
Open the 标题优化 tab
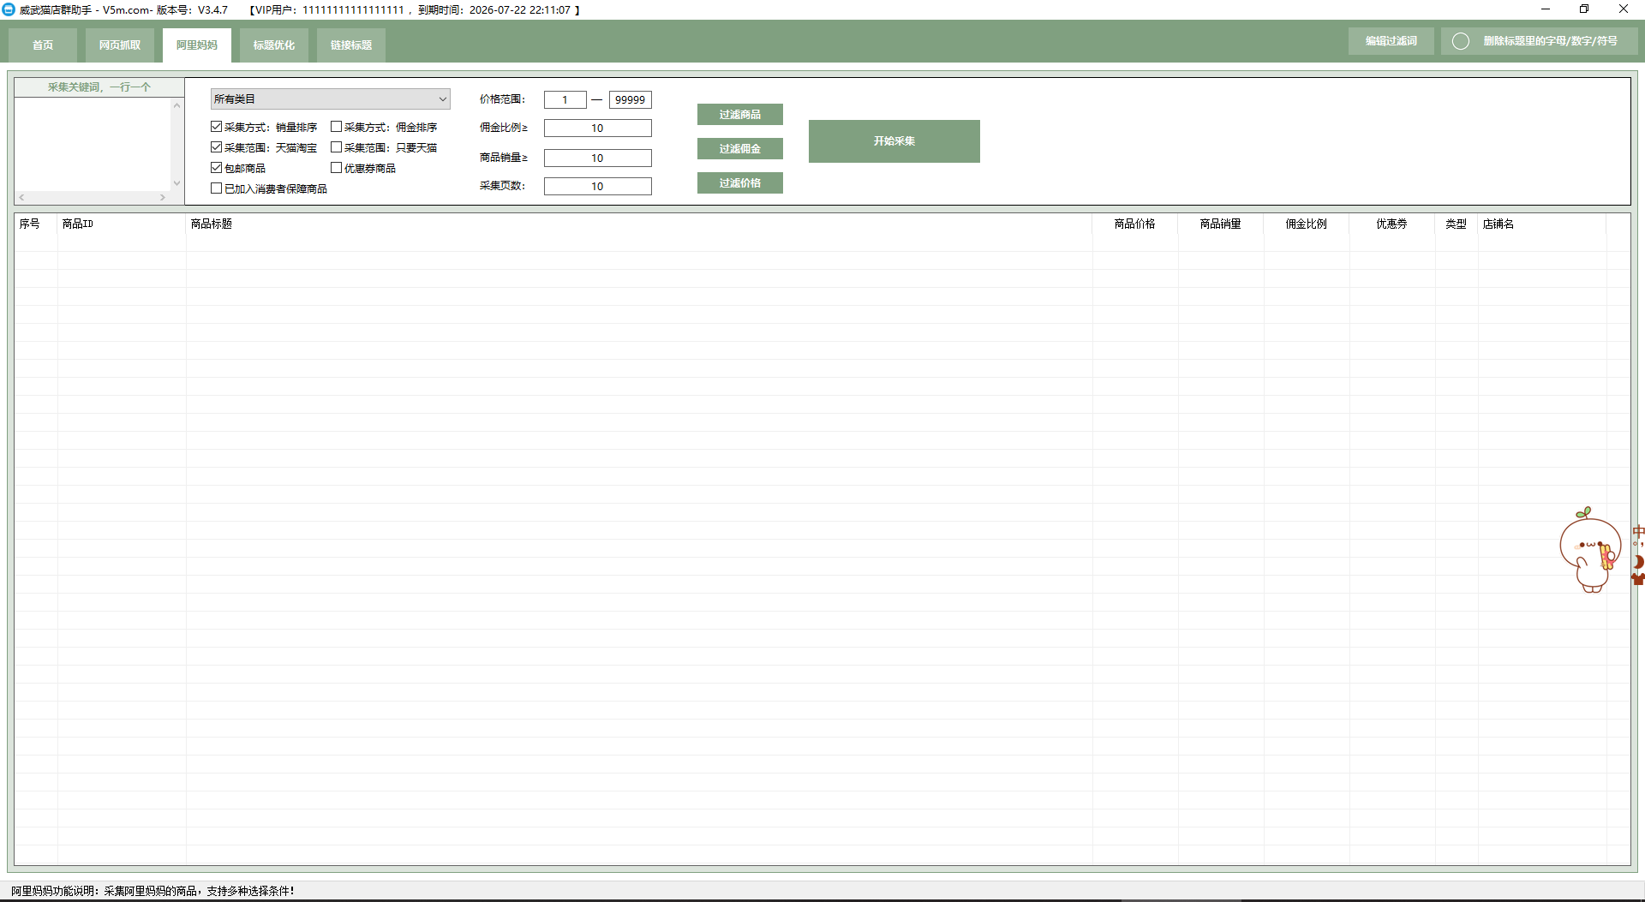(274, 45)
